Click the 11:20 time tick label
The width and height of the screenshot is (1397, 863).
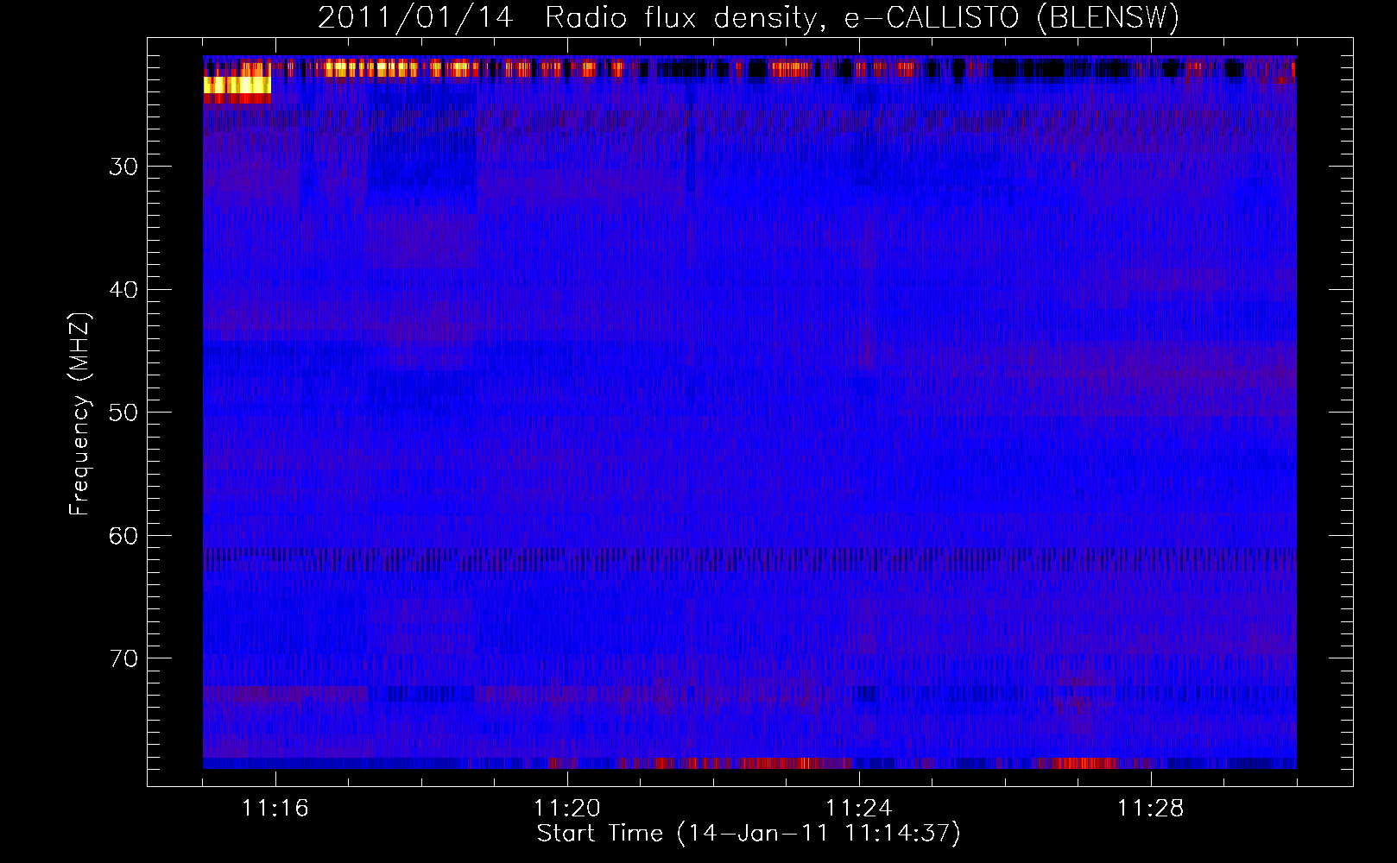(567, 809)
